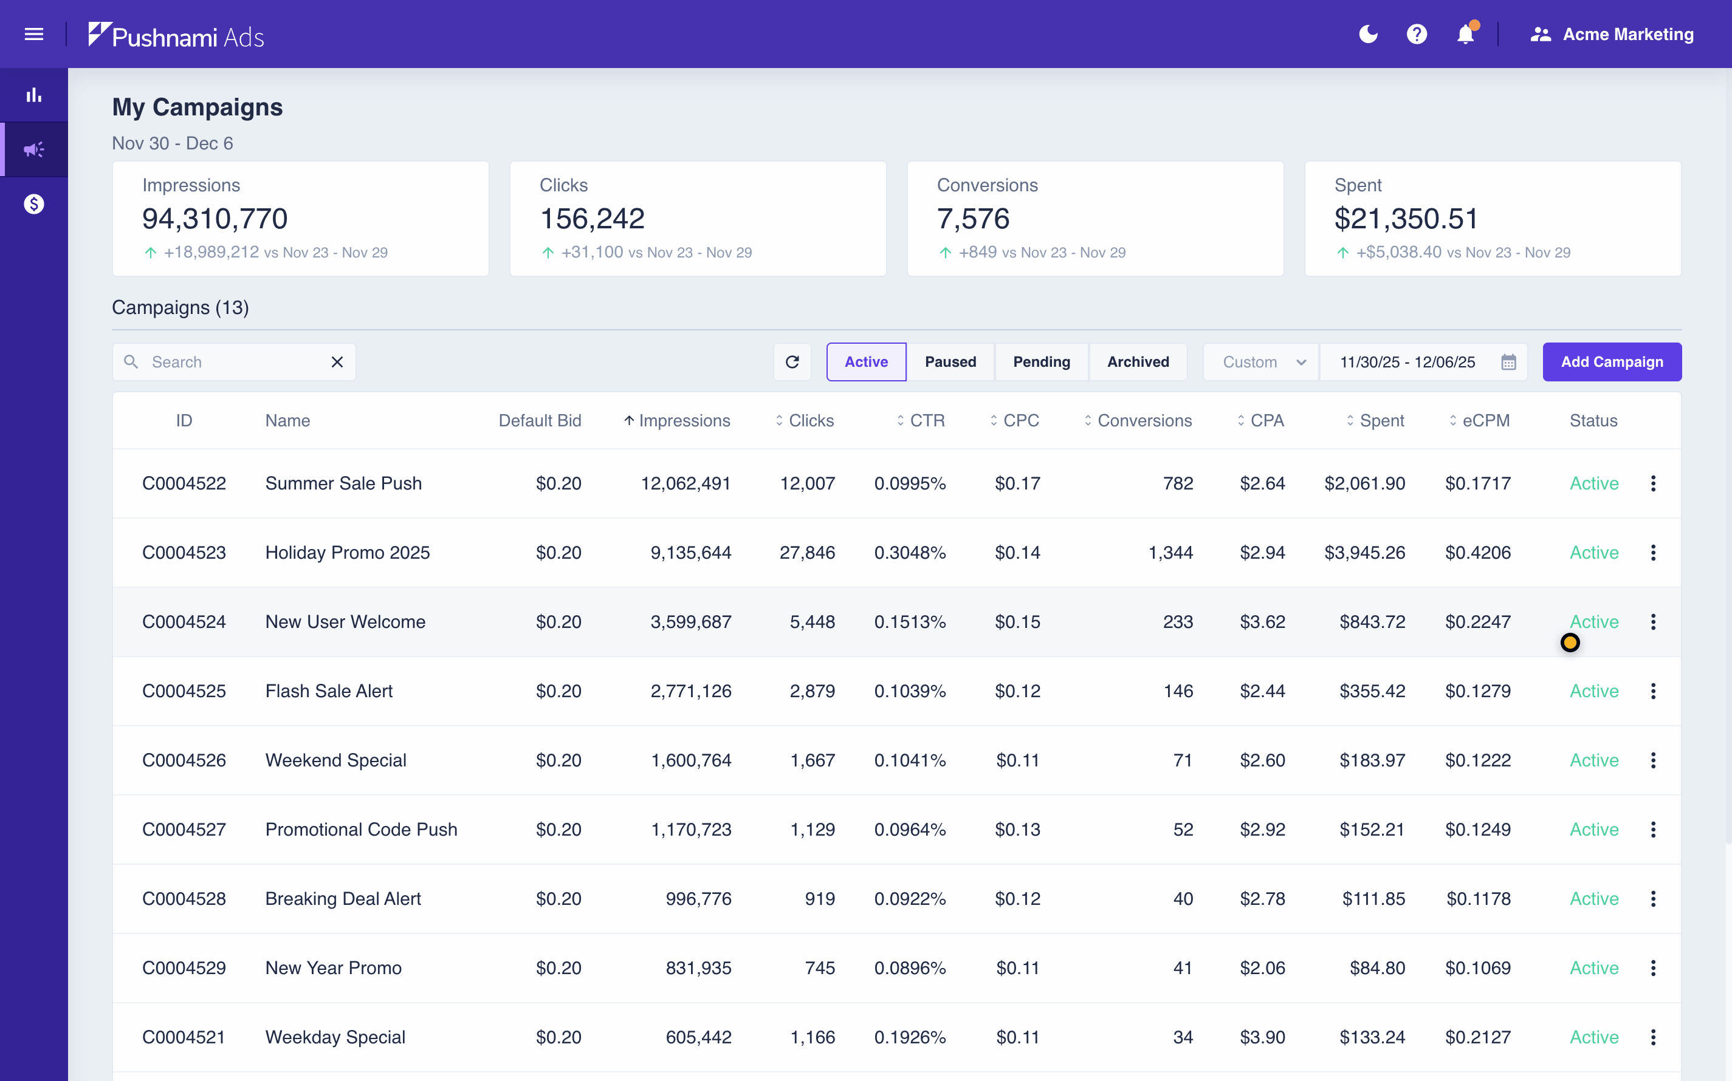Viewport: 1732px width, 1081px height.
Task: Open the help question mark icon
Action: coord(1417,35)
